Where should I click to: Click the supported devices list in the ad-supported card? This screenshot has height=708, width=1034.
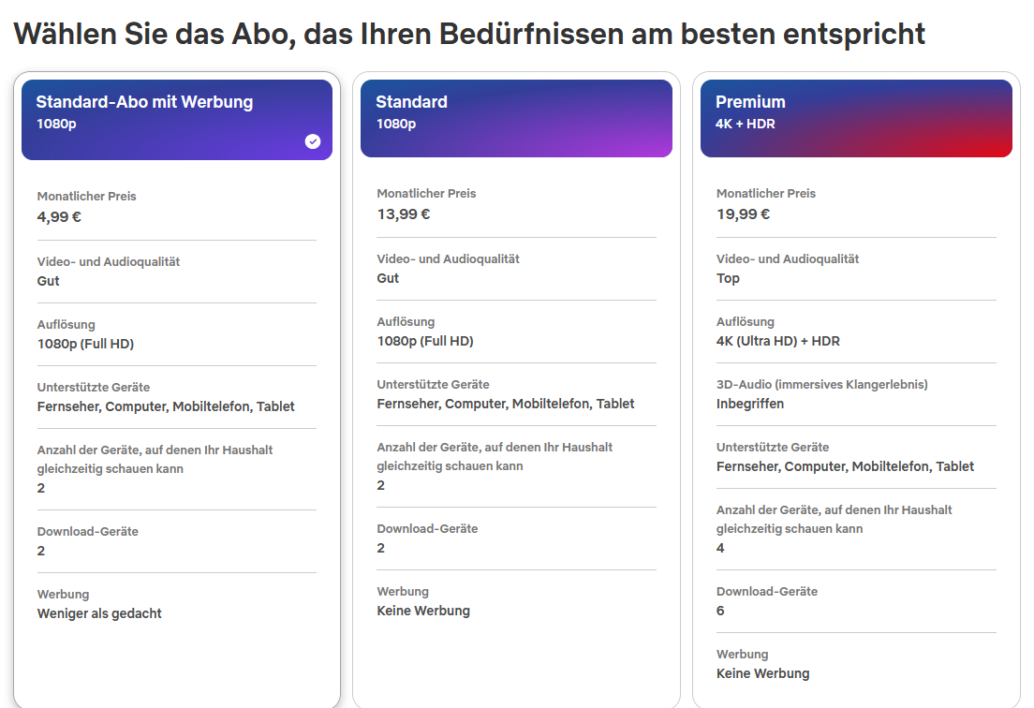coord(166,407)
